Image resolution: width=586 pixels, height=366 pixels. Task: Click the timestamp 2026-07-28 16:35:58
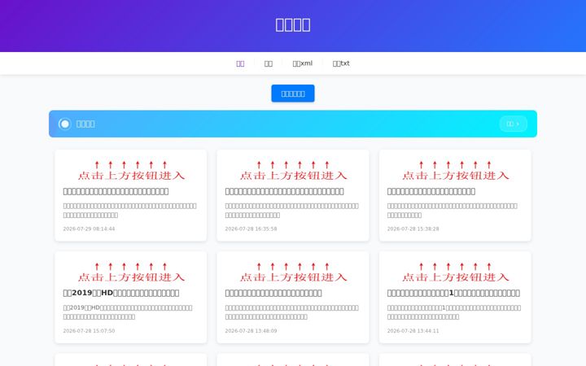[x=251, y=229]
